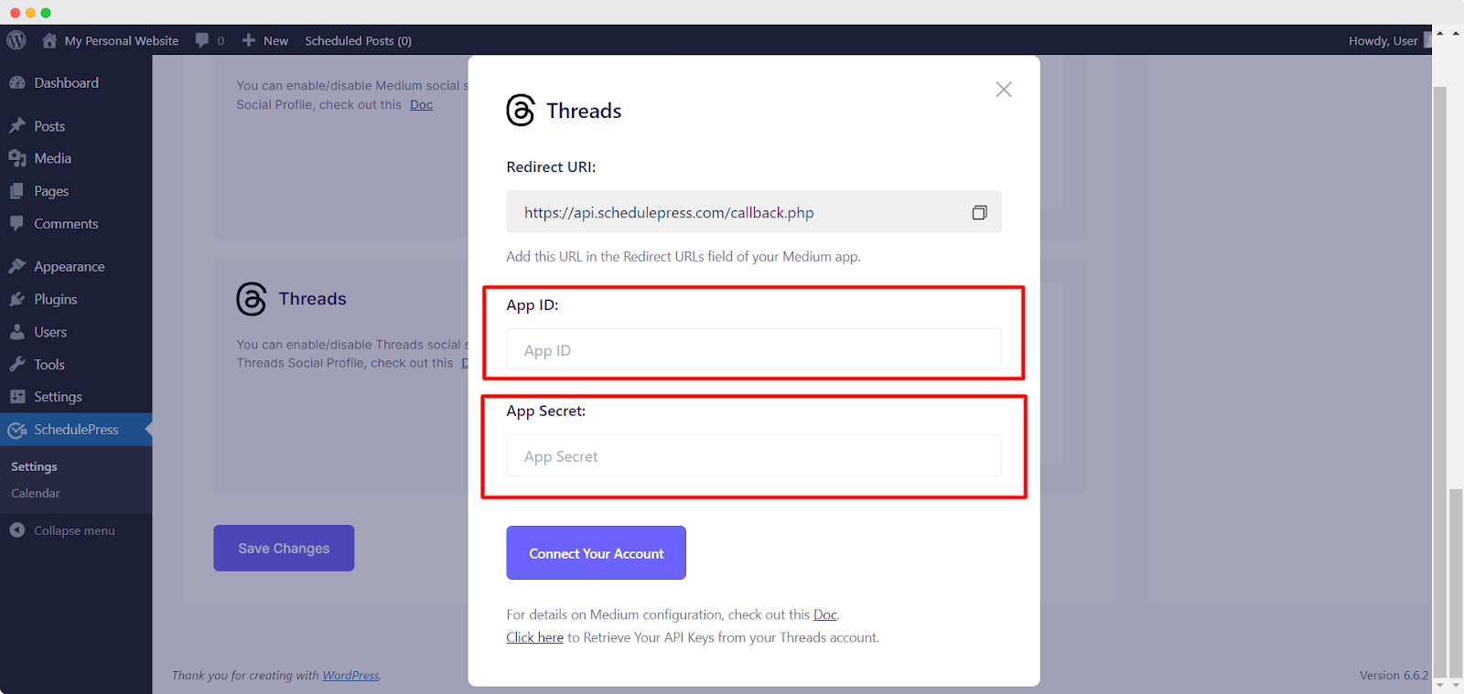Click inside the App Secret input field
Viewport: 1464px width, 694px height.
click(x=753, y=455)
